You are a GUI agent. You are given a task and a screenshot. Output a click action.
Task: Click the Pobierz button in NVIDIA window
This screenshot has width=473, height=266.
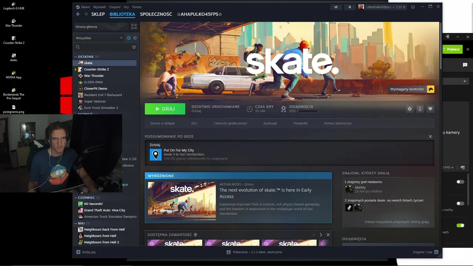452,49
